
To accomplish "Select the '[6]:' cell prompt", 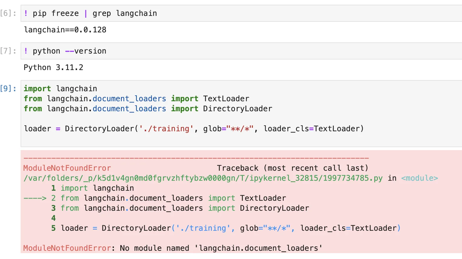I will click(8, 13).
